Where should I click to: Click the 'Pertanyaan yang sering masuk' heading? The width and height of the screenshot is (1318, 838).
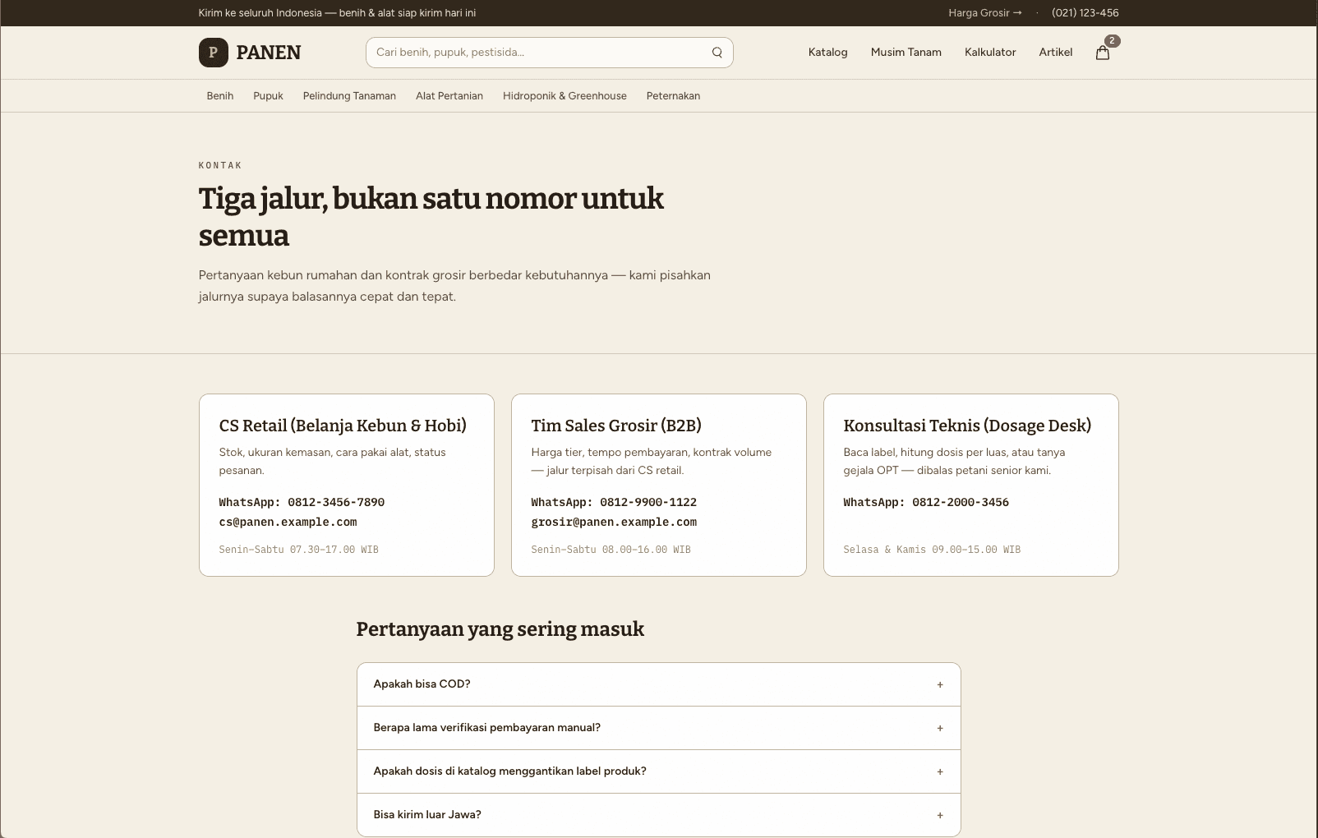(x=500, y=629)
